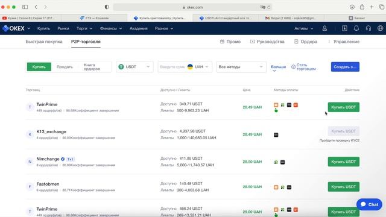Click the Руководства video icon

click(252, 42)
